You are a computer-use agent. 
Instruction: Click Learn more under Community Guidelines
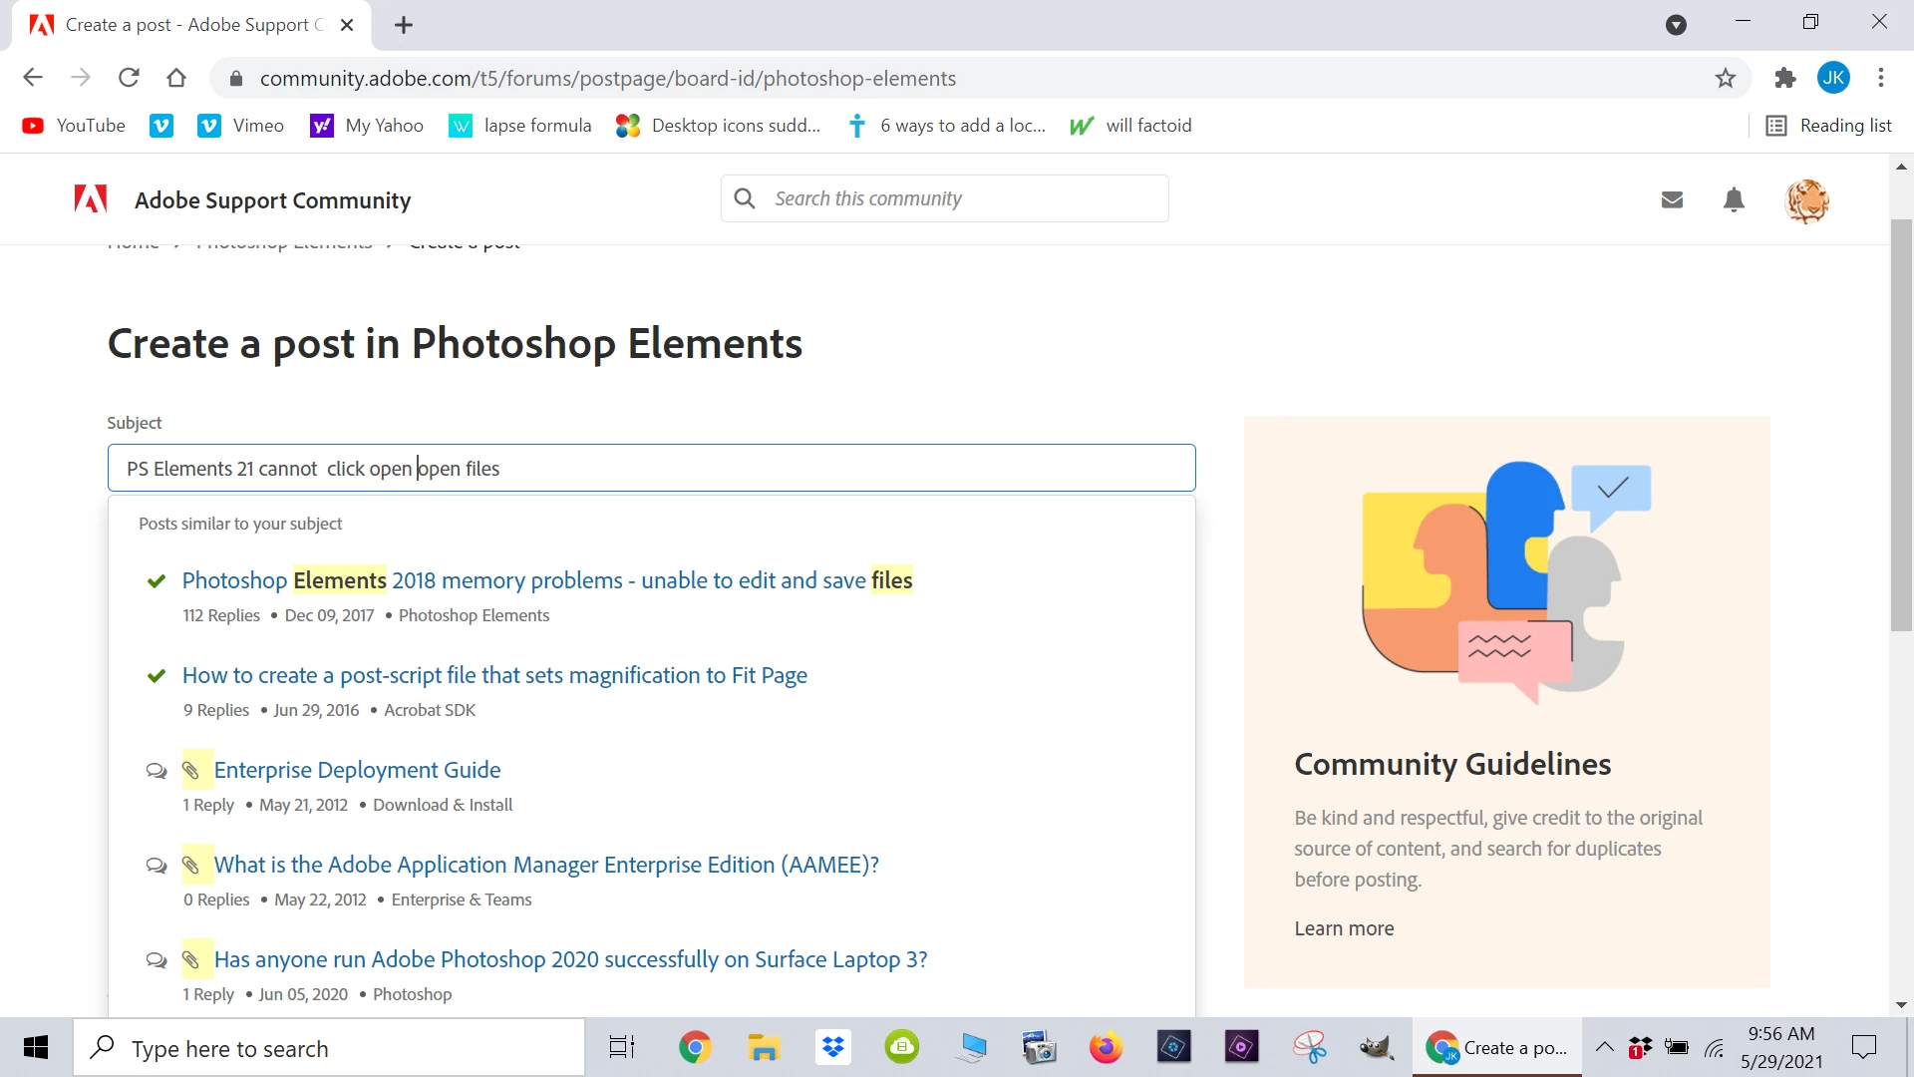point(1344,928)
